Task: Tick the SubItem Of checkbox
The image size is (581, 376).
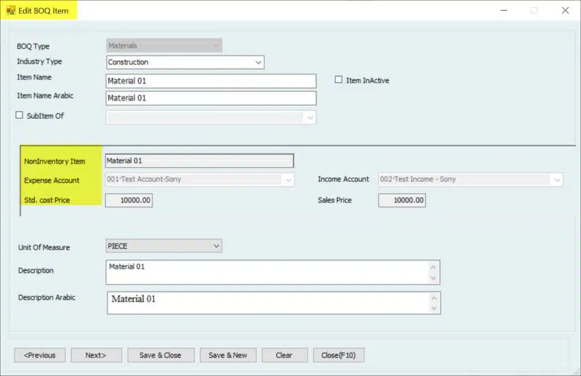Action: coord(19,115)
